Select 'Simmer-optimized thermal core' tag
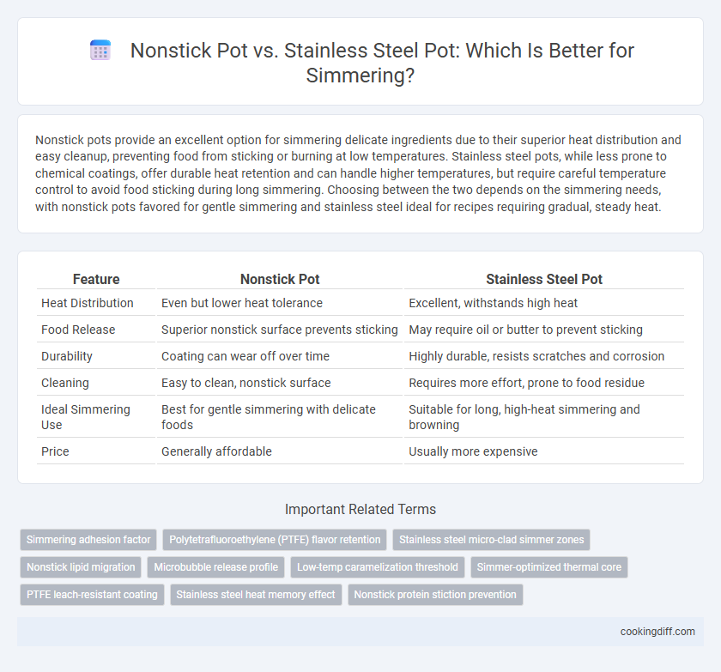 pos(549,567)
